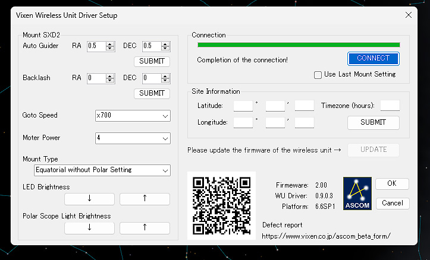Click the Timezone (hours) field
Image resolution: width=430 pixels, height=260 pixels.
click(390, 106)
